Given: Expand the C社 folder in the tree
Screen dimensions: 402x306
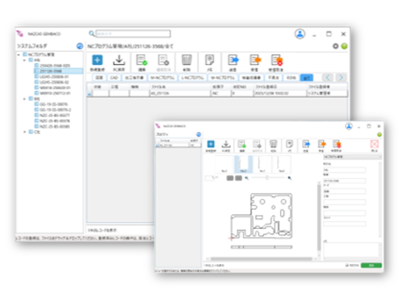Looking at the screenshot, I should [25, 132].
